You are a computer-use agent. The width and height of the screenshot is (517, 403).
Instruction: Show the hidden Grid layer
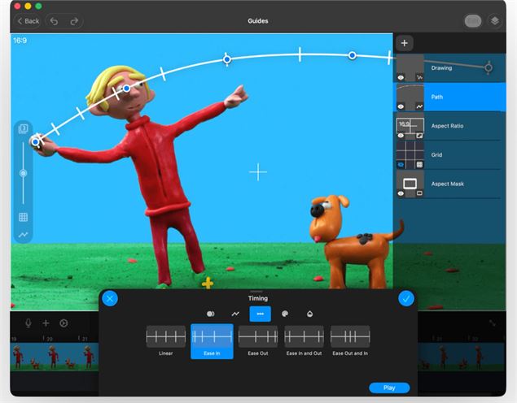point(401,164)
